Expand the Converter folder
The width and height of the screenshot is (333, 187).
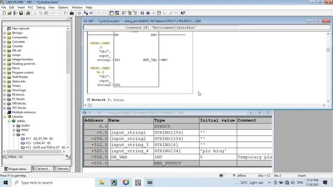[5, 42]
